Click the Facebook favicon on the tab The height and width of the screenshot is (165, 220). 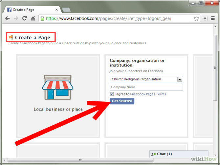(x=9, y=10)
